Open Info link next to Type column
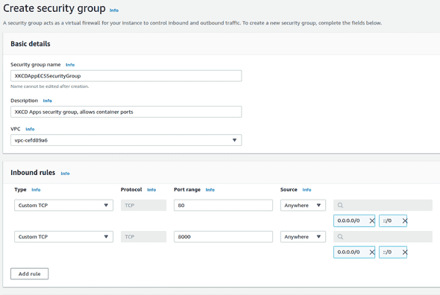440x295 pixels. coord(36,190)
